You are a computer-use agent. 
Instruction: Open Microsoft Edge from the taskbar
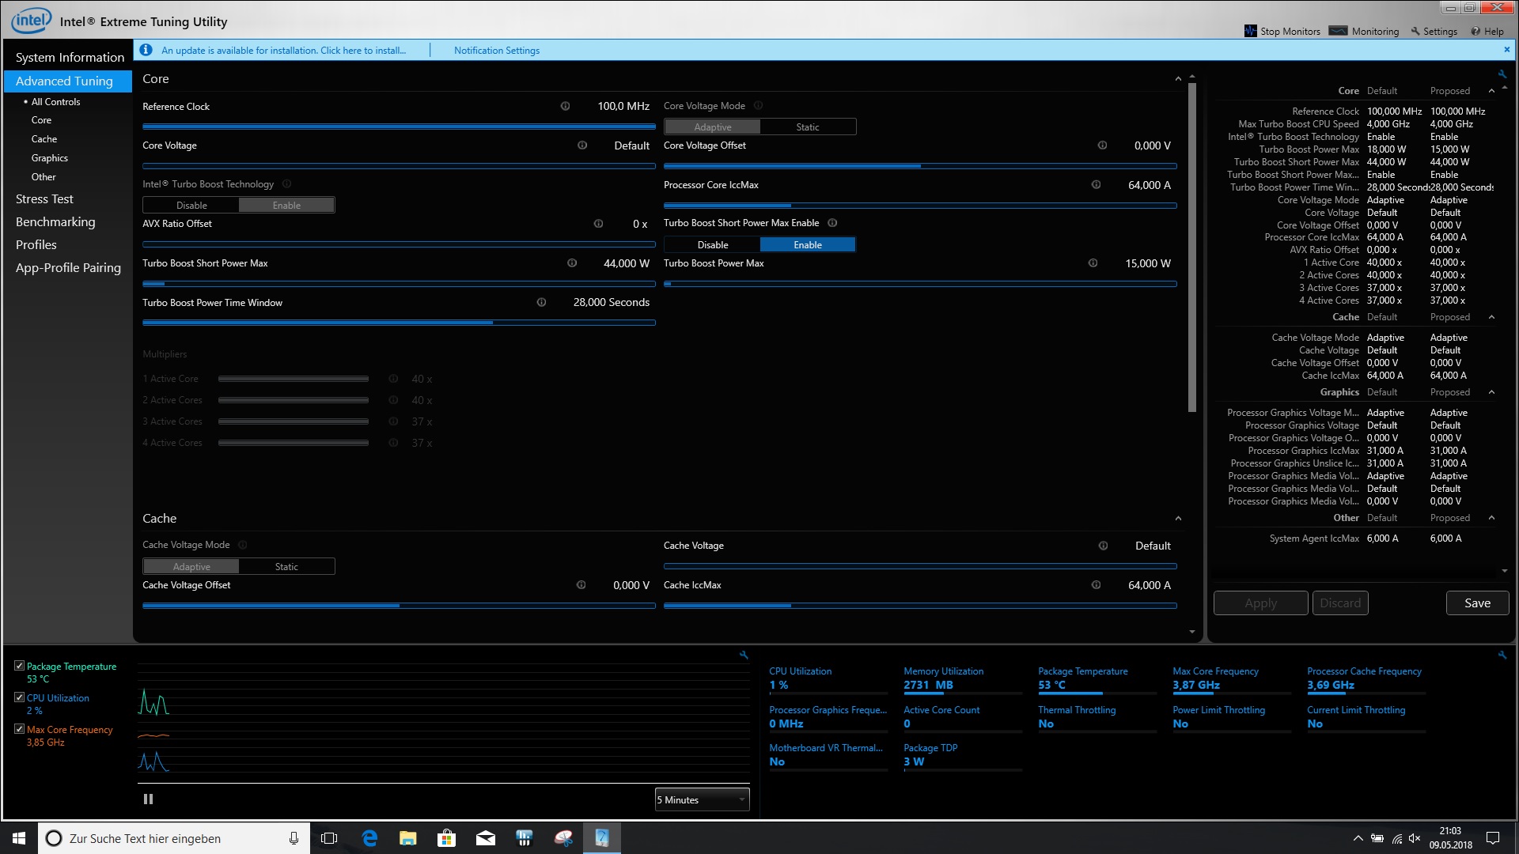[369, 838]
